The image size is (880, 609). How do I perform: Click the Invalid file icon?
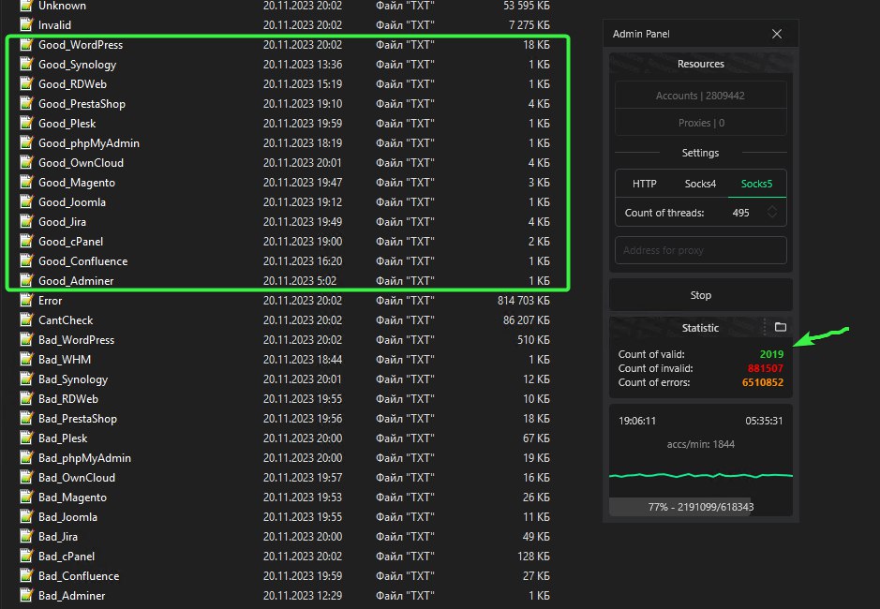(x=27, y=25)
